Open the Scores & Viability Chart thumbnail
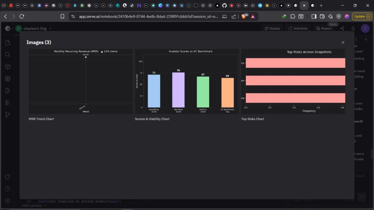This screenshot has height=210, width=374. [187, 81]
